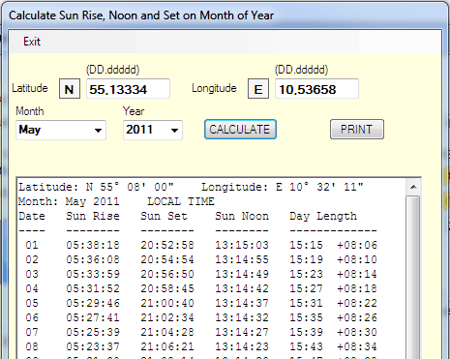Screen dimensions: 450x359
Task: Select sunrise time 05:36:08 for date 02
Action: pos(93,259)
